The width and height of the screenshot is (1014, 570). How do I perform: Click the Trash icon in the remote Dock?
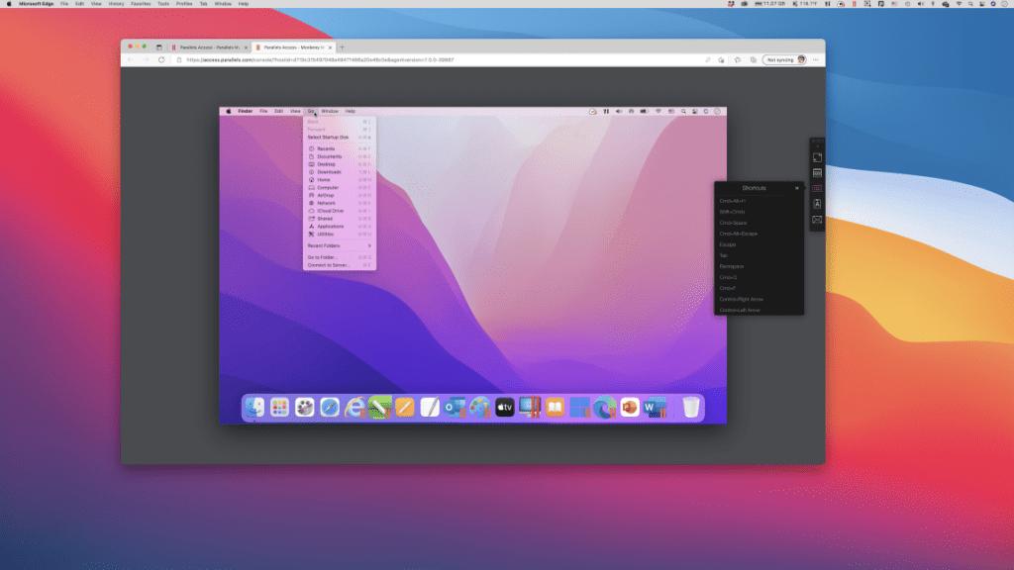tap(691, 408)
